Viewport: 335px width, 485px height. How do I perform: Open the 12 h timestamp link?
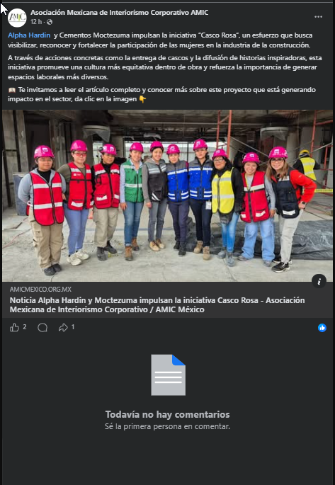pyautogui.click(x=36, y=22)
